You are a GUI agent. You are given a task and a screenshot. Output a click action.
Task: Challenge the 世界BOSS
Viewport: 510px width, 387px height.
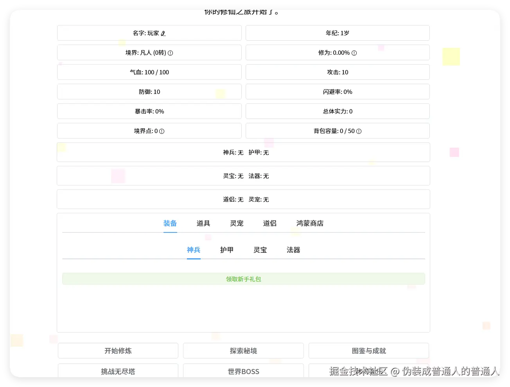[243, 371]
